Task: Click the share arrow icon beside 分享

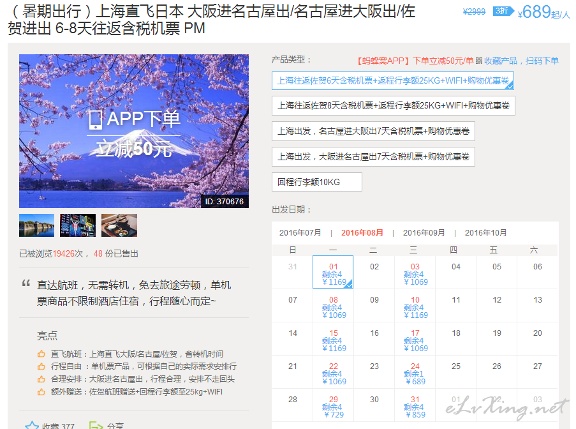Action: 96,426
